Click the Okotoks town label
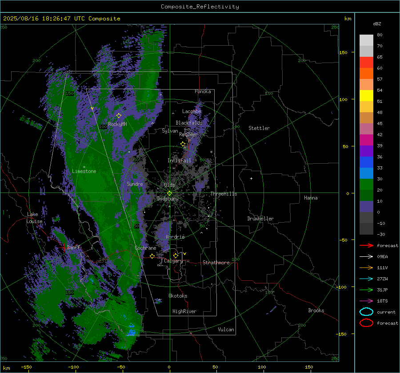 point(178,296)
